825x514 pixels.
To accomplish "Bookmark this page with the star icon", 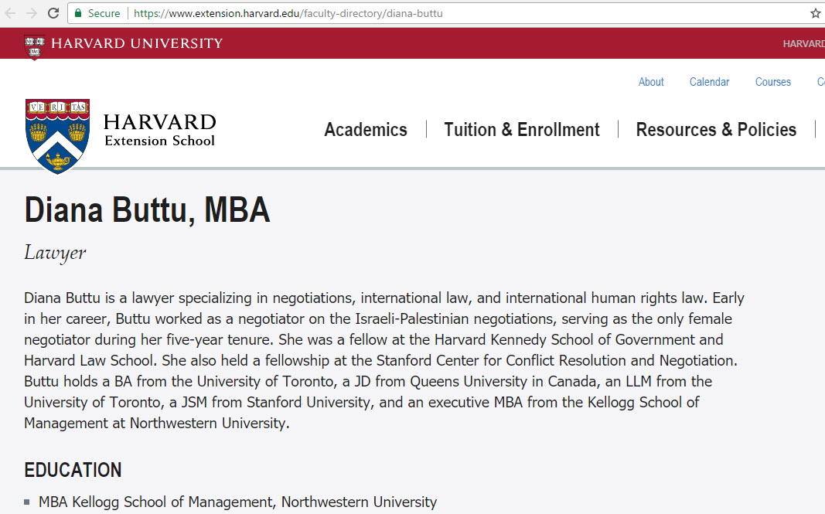I will click(815, 13).
